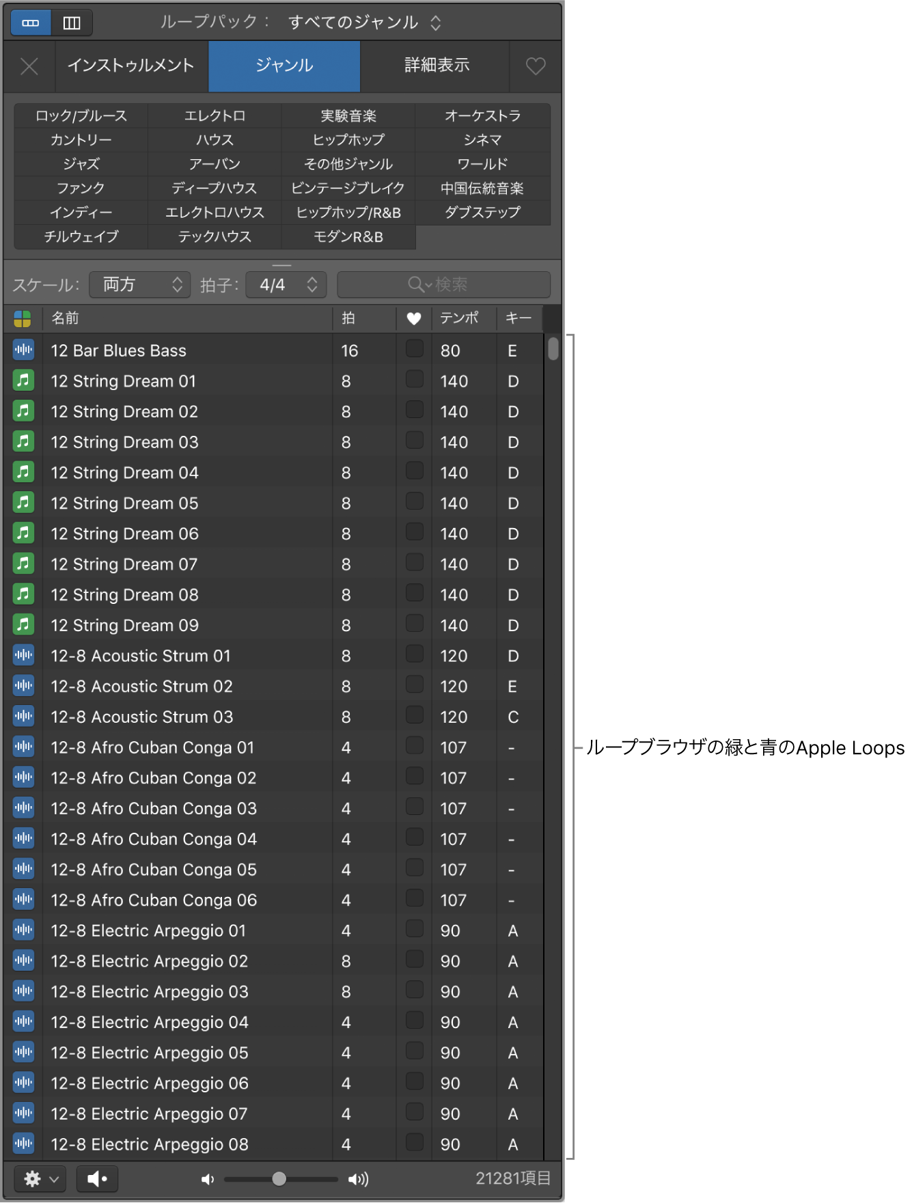Sort by キー column header
Screen dimensions: 912x1203
pos(519,318)
